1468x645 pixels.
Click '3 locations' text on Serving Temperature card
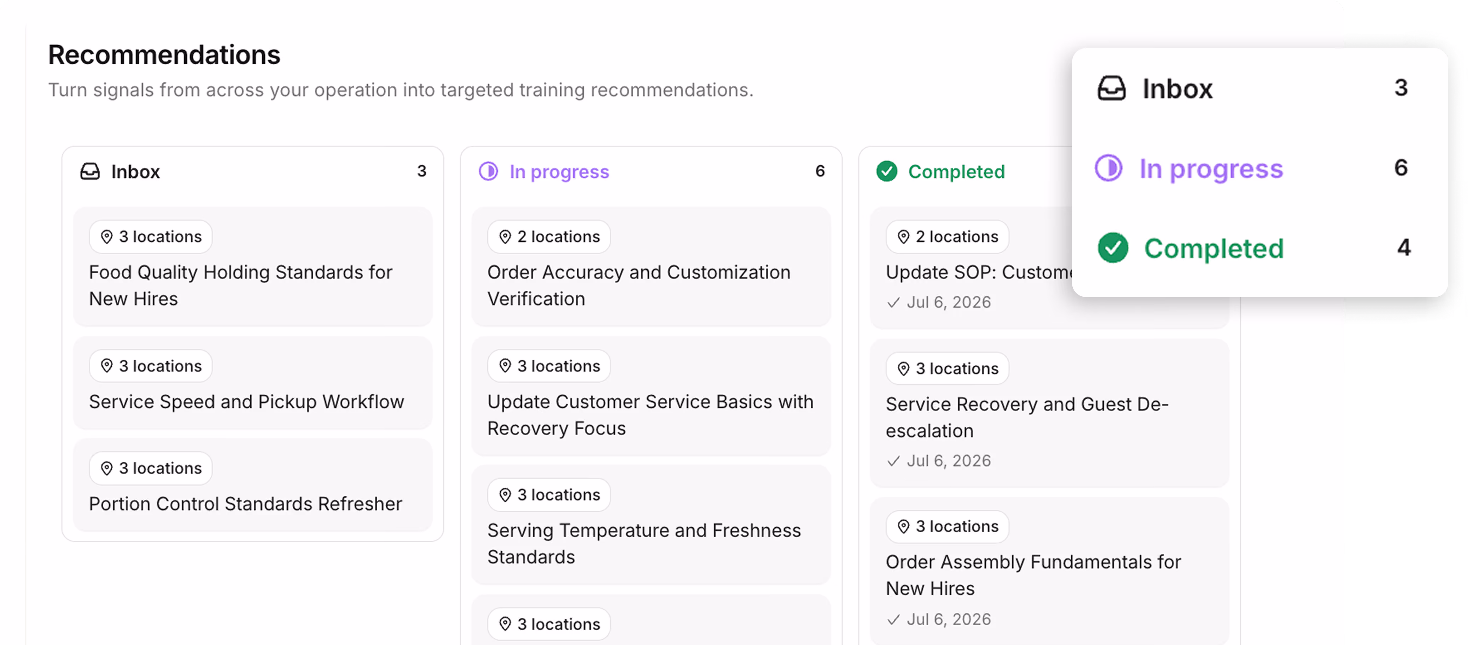(559, 495)
